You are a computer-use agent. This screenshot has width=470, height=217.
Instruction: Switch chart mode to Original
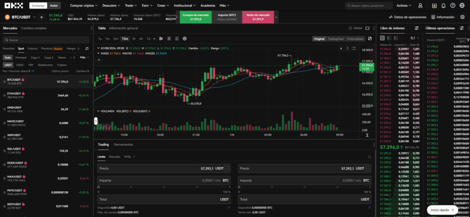click(319, 39)
